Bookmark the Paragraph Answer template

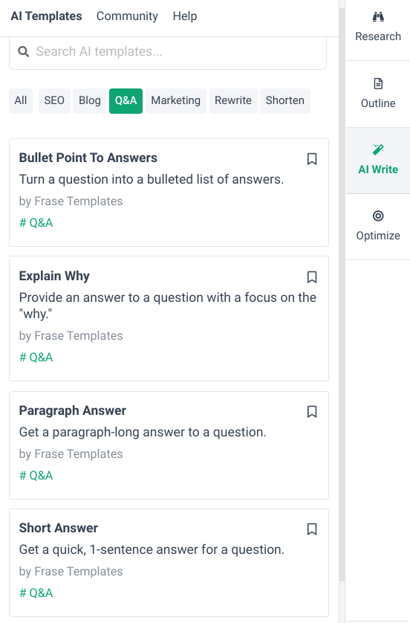coord(312,412)
